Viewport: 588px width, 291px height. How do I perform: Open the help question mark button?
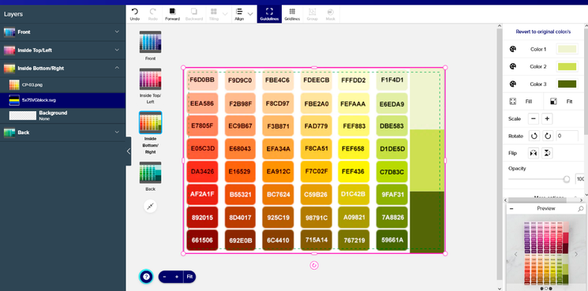[x=146, y=277]
